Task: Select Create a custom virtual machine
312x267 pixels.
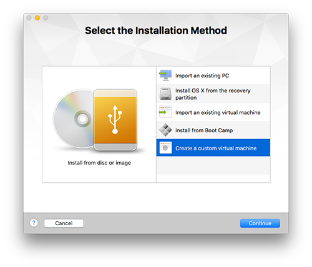Action: [213, 148]
